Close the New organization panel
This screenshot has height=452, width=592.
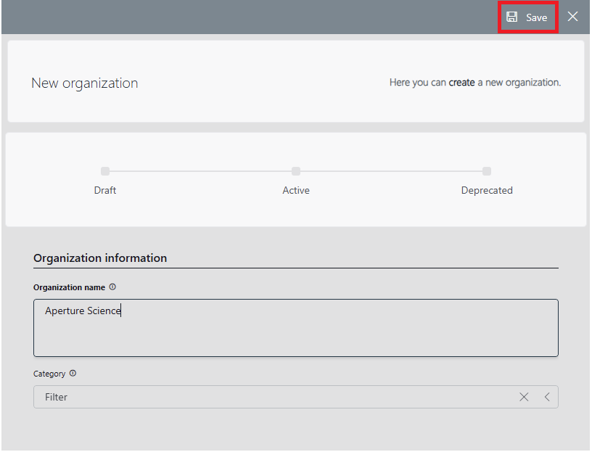click(x=572, y=17)
